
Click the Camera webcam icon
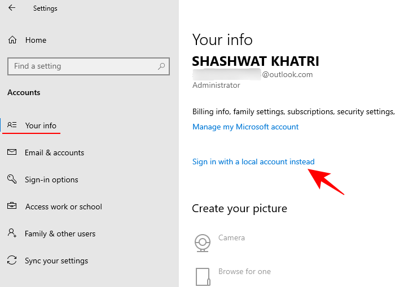tap(202, 243)
